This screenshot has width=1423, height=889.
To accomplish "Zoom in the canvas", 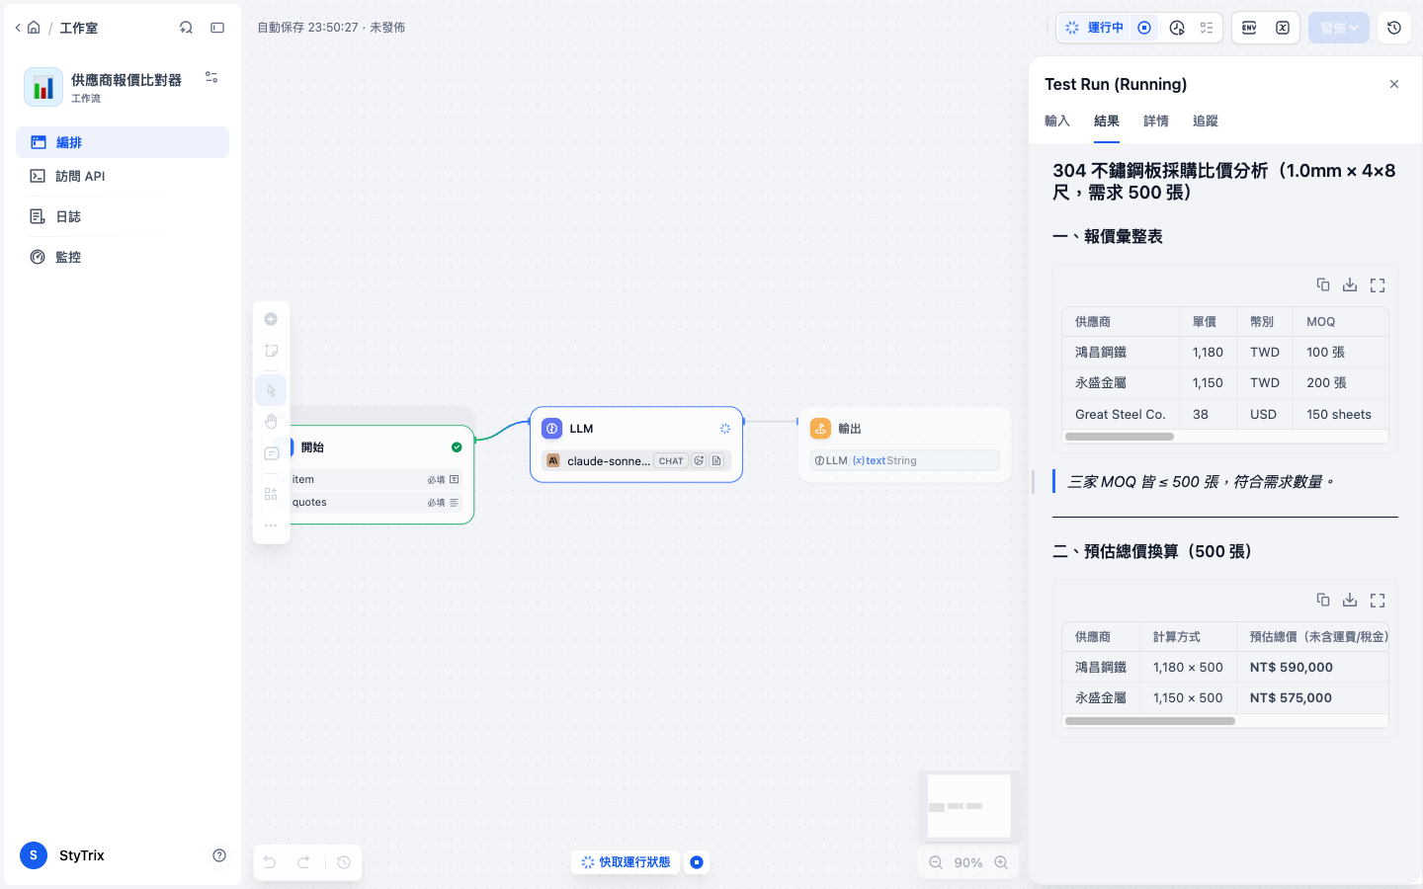I will (x=1001, y=862).
